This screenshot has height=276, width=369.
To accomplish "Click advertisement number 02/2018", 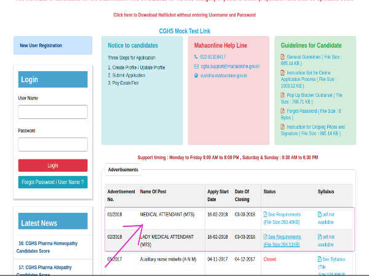I will click(114, 237).
